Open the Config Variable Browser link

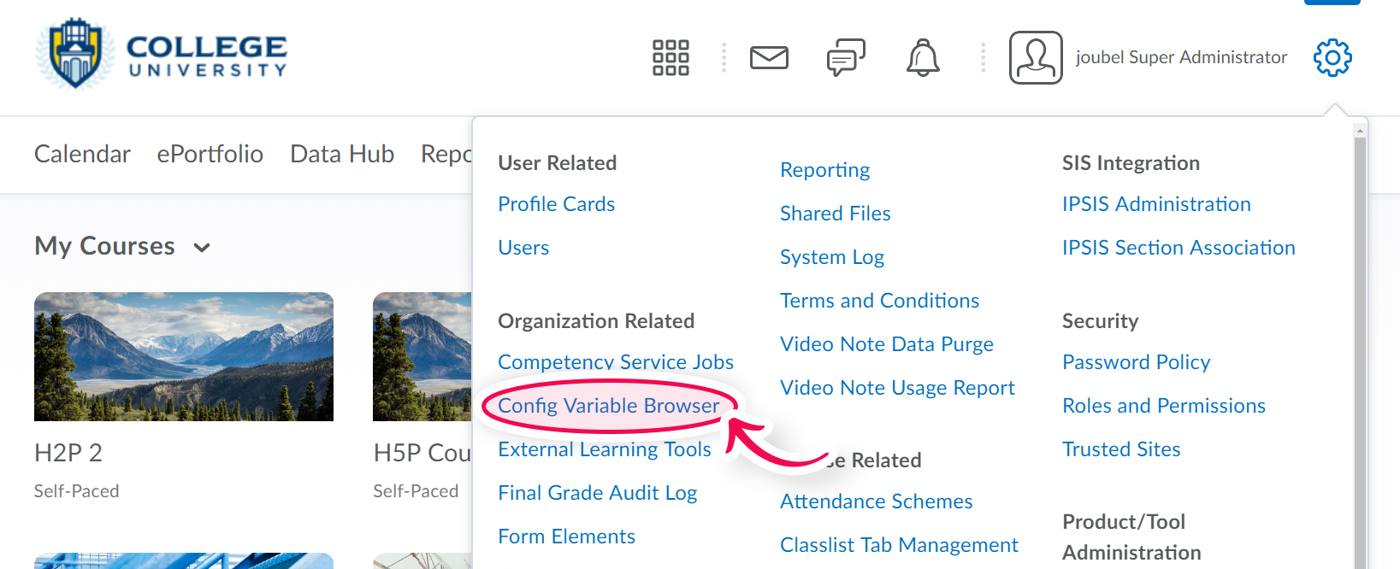pyautogui.click(x=609, y=406)
